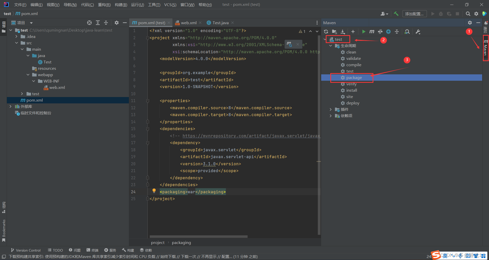This screenshot has height=260, width=489.
Task: Toggle Maven offline mode
Action: click(380, 32)
